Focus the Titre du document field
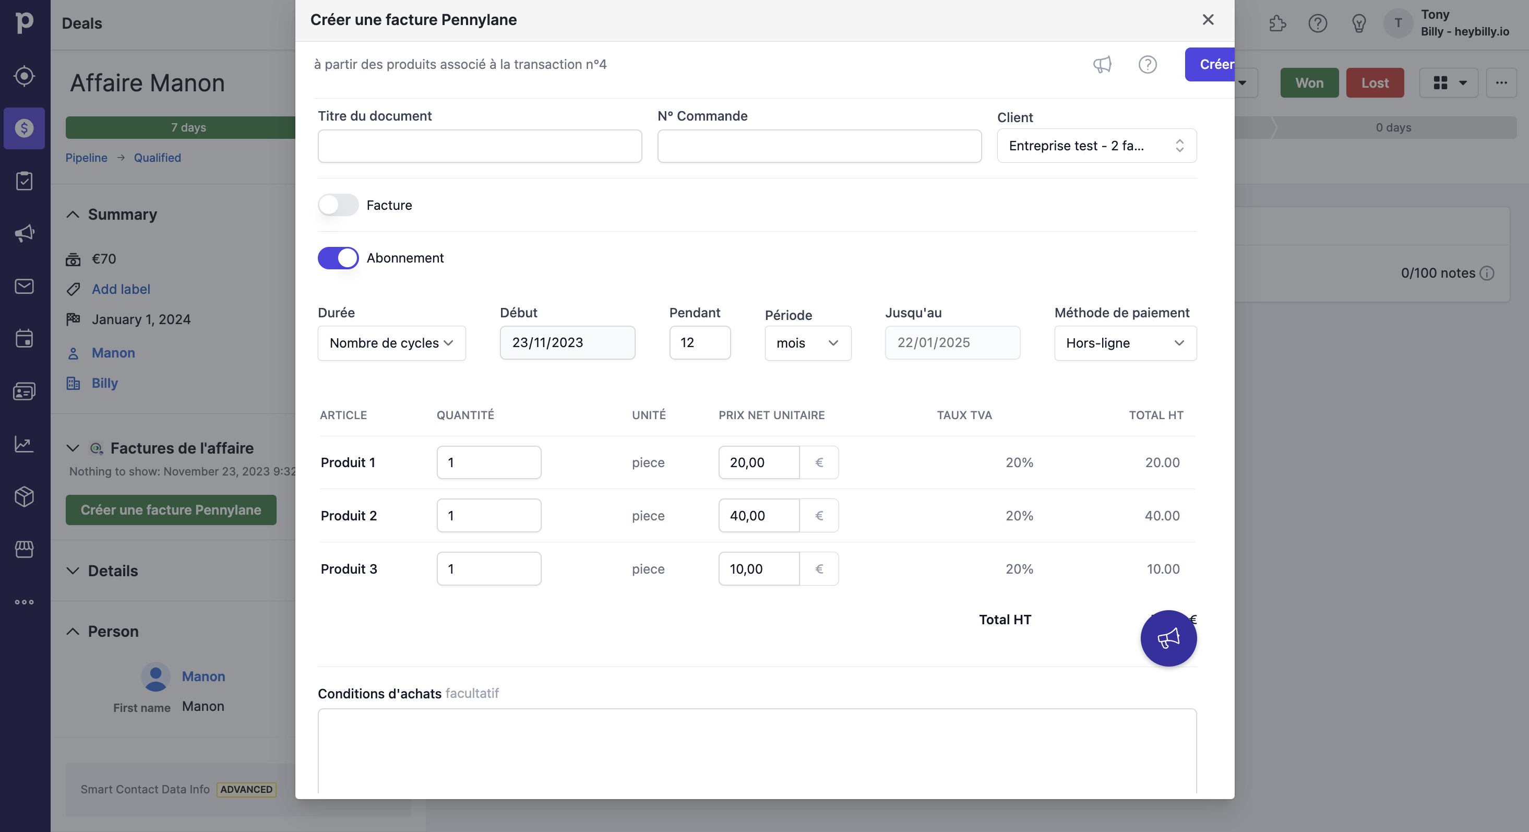 point(480,146)
